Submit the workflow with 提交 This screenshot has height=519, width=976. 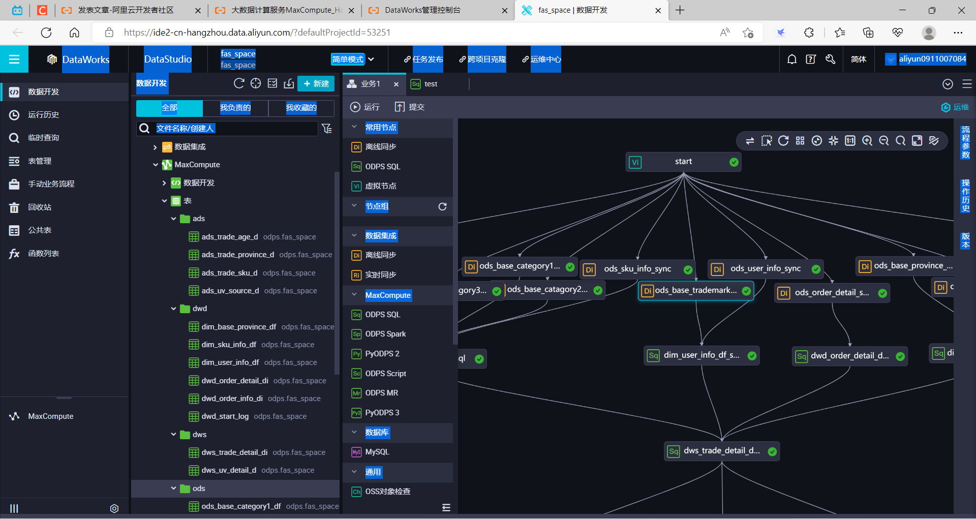(410, 107)
